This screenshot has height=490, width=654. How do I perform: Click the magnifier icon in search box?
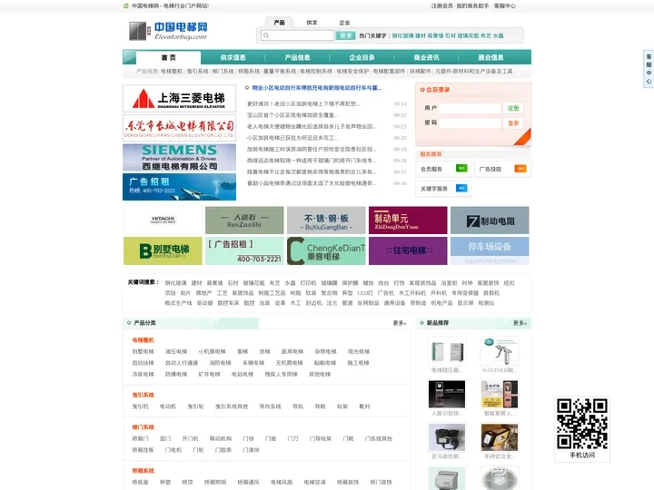coord(266,35)
